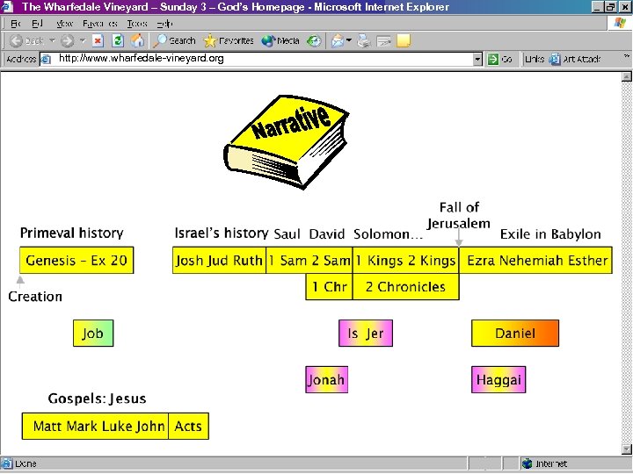Click the pink-yellow Is Jer box
633x474 pixels.
click(366, 334)
